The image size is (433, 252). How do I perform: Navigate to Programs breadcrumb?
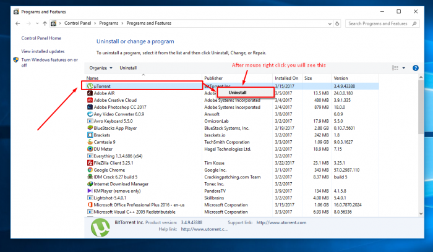pyautogui.click(x=108, y=23)
